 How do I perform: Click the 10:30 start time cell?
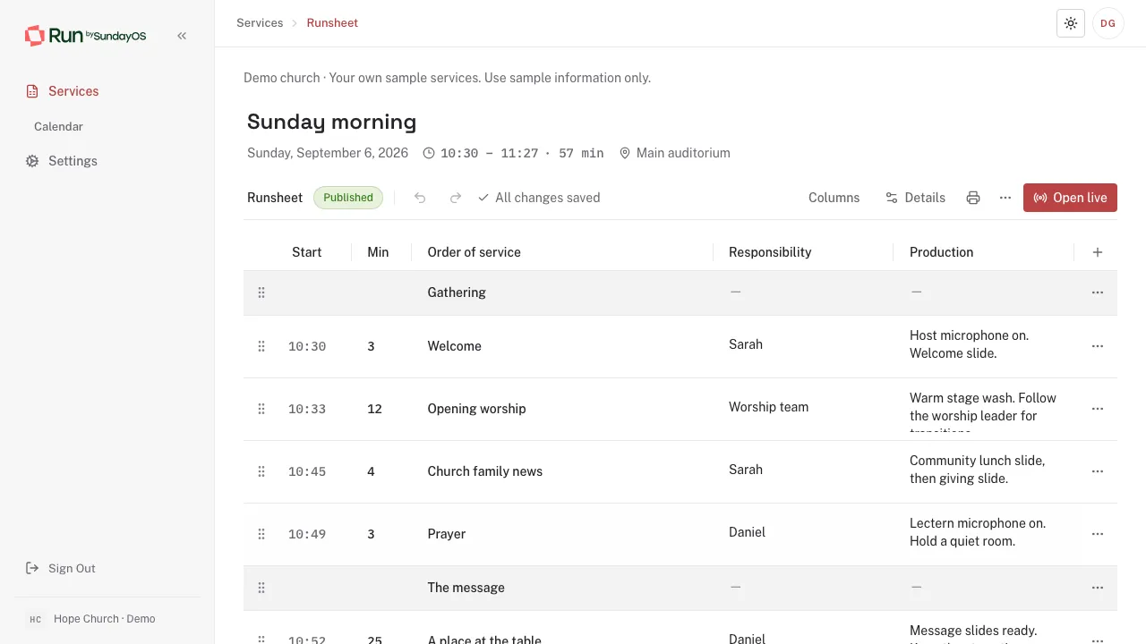307,346
